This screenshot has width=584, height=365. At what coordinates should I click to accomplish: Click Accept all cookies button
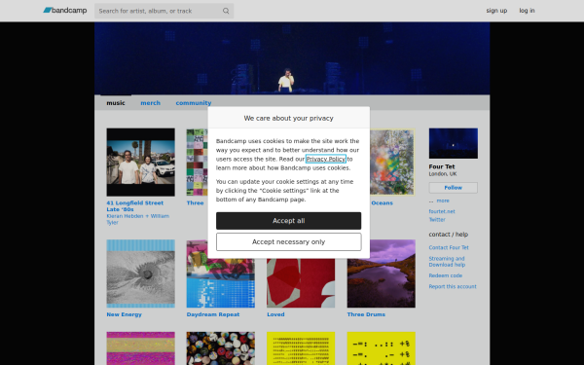pyautogui.click(x=288, y=221)
